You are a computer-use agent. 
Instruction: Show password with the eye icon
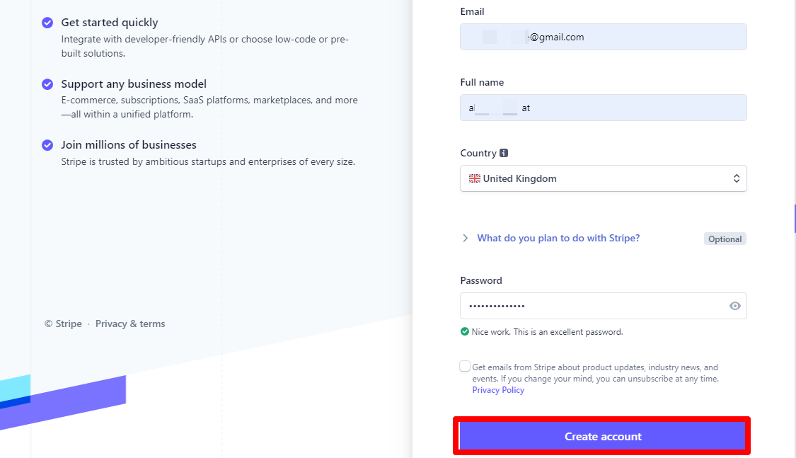[735, 306]
